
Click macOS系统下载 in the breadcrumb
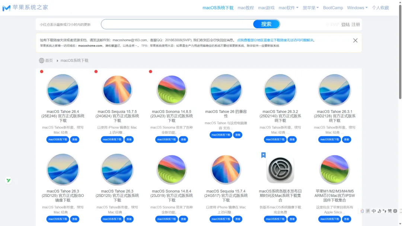click(x=74, y=61)
